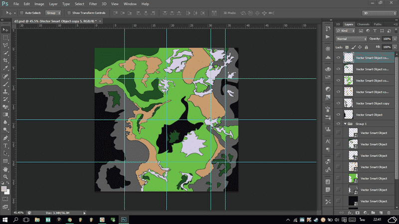Select the Zoom tool
The width and height of the screenshot is (399, 224).
click(5, 177)
